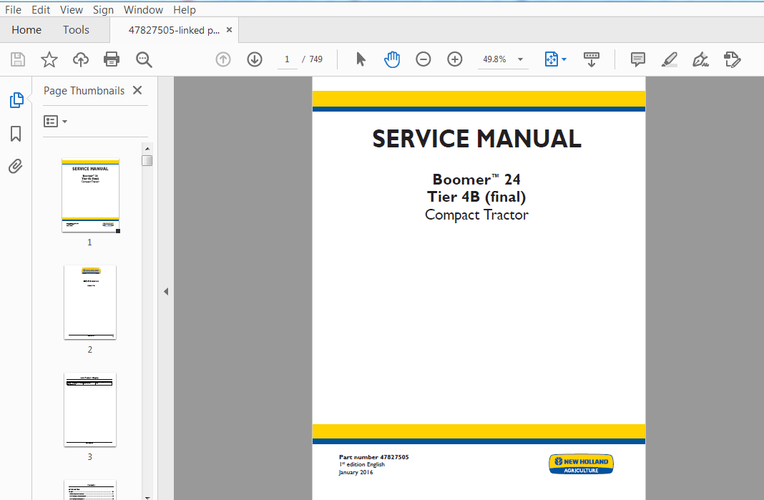Click the Save file icon
The height and width of the screenshot is (500, 764).
coord(18,59)
